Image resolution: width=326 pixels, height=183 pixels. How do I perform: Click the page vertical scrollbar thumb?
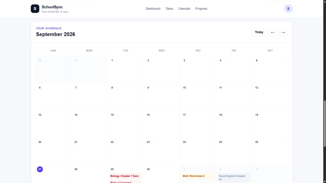(324, 124)
